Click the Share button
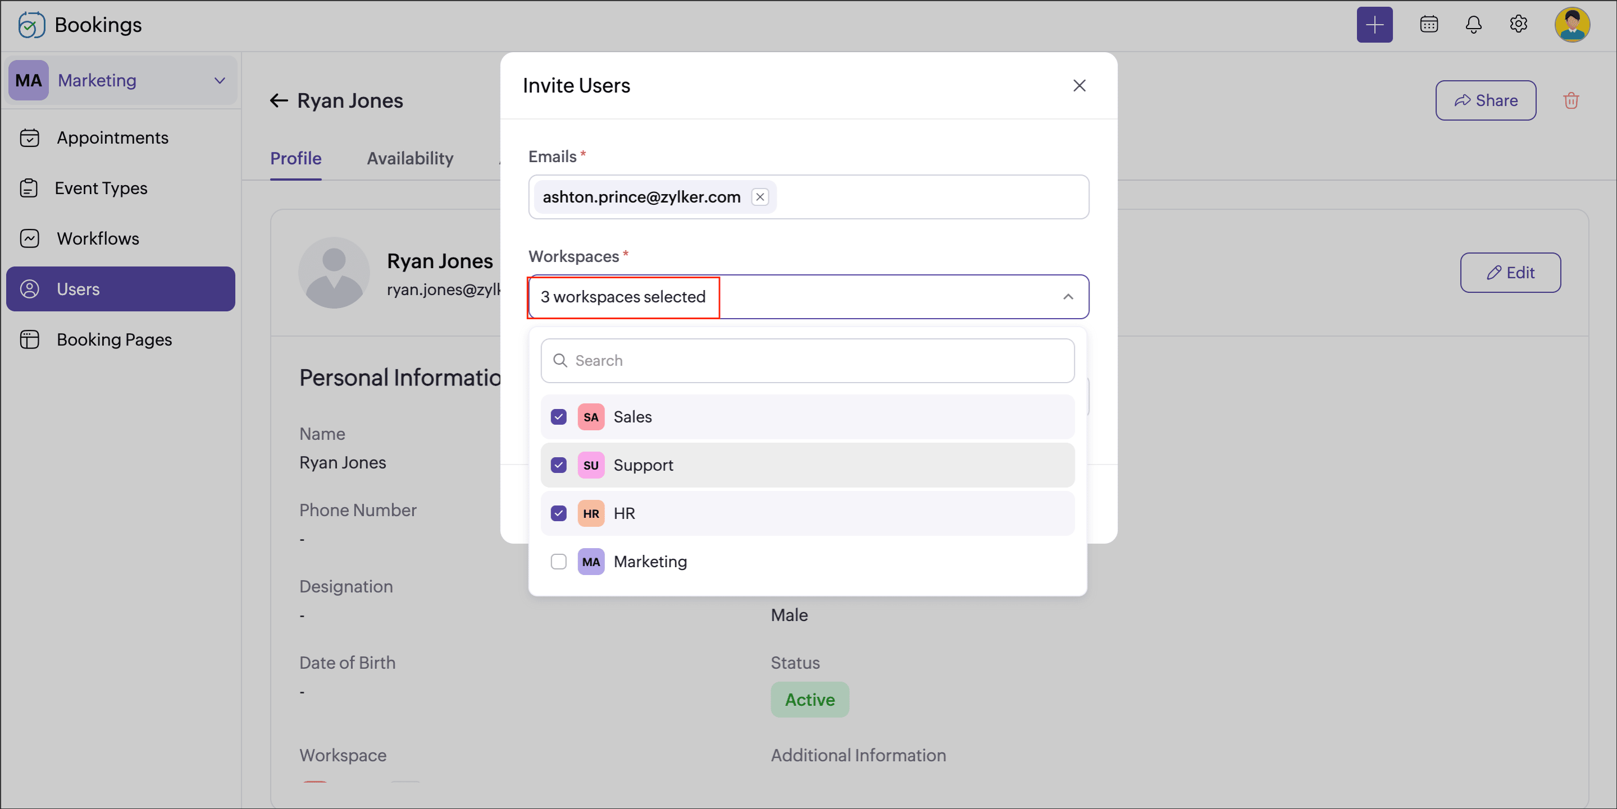The height and width of the screenshot is (809, 1617). point(1484,100)
